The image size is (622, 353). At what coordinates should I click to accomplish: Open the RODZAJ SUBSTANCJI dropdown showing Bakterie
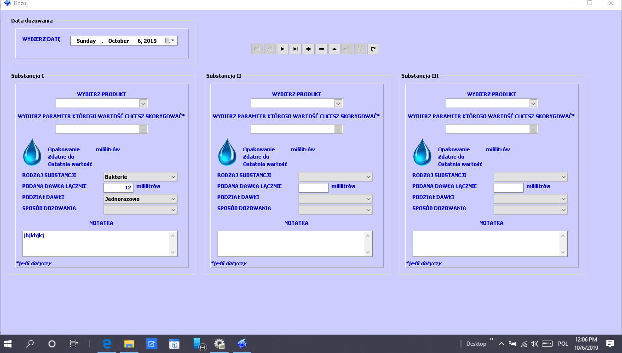point(173,177)
